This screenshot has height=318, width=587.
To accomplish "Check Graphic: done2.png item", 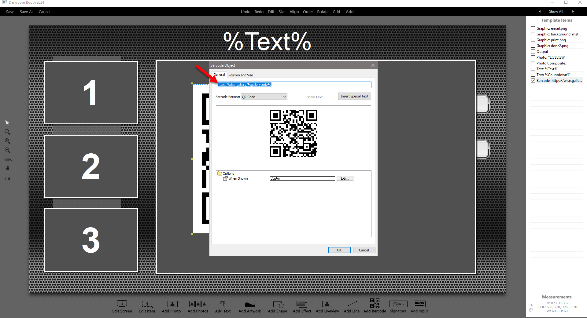I will 533,46.
